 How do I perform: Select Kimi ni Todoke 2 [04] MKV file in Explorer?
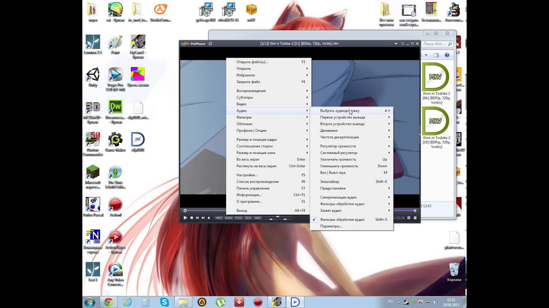pos(437,83)
